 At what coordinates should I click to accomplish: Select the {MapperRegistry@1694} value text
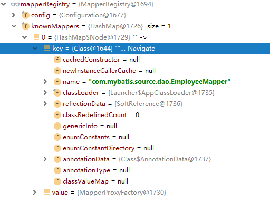(116, 4)
